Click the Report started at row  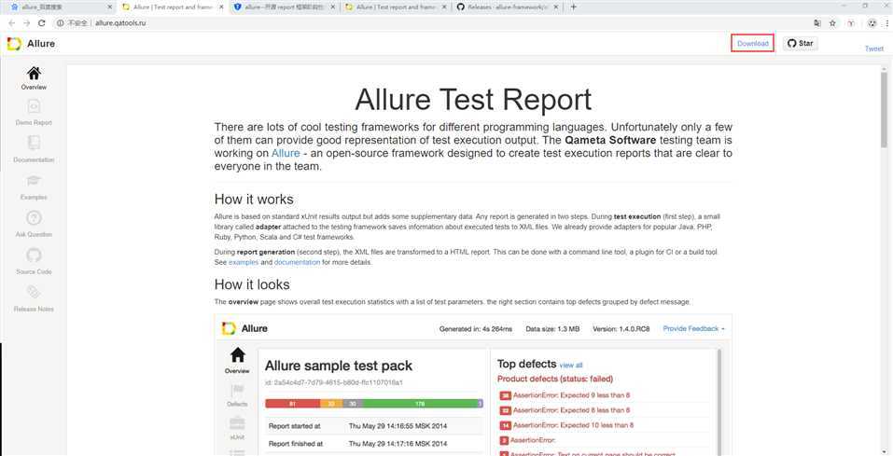click(x=374, y=425)
